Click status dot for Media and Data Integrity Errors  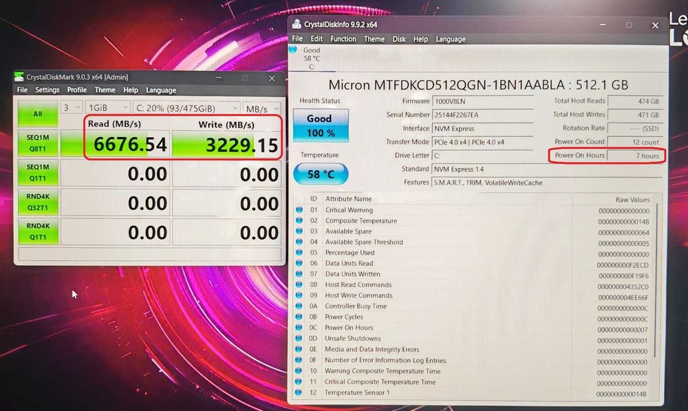pos(299,349)
